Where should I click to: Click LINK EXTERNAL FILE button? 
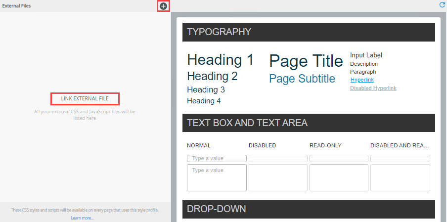85,98
